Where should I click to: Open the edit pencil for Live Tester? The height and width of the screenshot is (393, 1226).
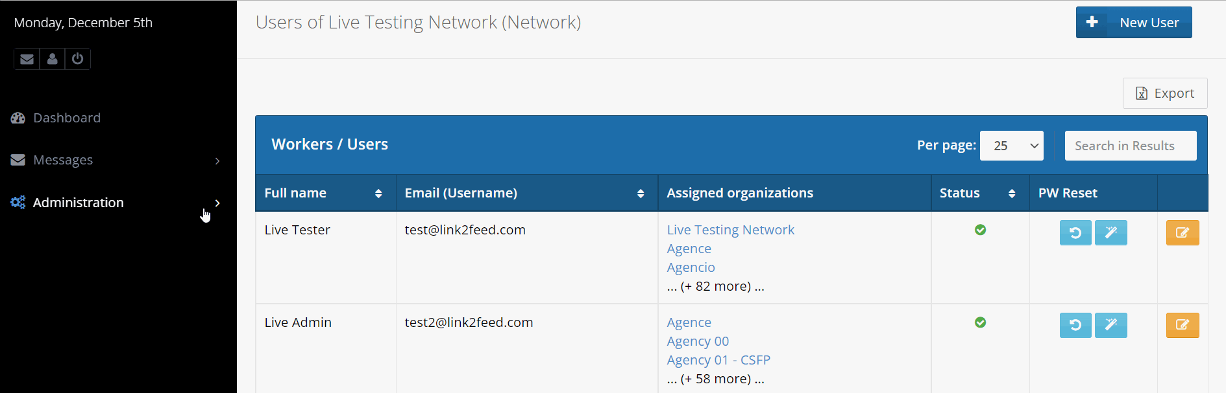pyautogui.click(x=1181, y=232)
